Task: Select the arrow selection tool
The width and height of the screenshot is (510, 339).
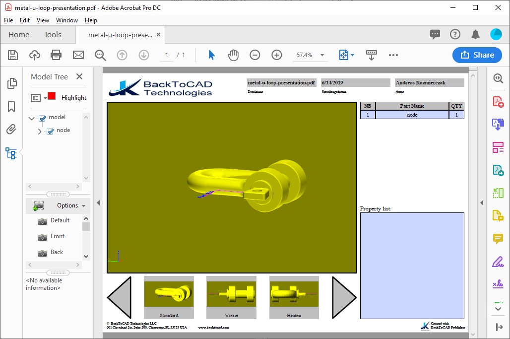Action: coord(211,55)
